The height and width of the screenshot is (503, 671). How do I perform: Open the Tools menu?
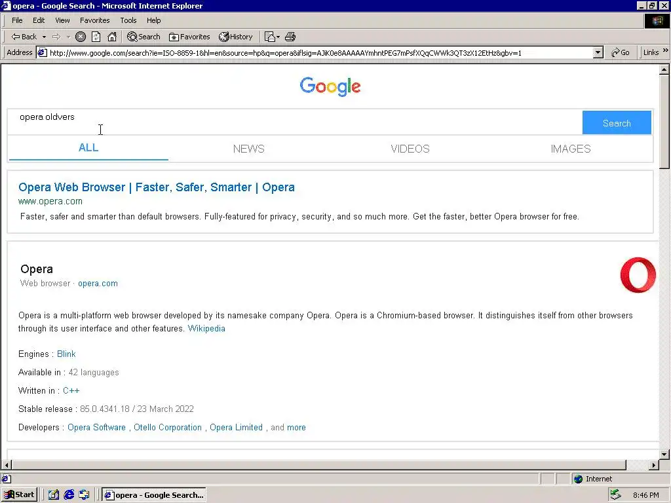pyautogui.click(x=128, y=20)
